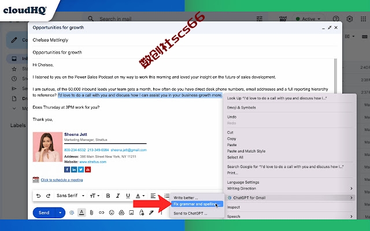Open Twitter icon in signature
The width and height of the screenshot is (370, 231).
coord(81,169)
